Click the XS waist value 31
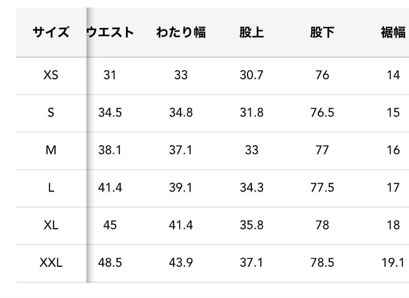Screen dimensions: 409x298 point(110,75)
